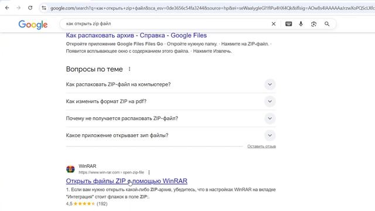
Task: Go back to the previous page
Action: pyautogui.click(x=7, y=8)
